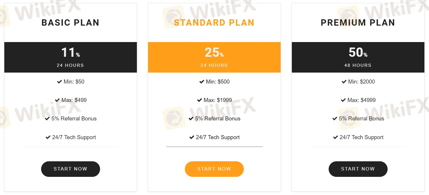Click the checkmark next to Max: $1999
The height and width of the screenshot is (195, 429).
coord(199,100)
